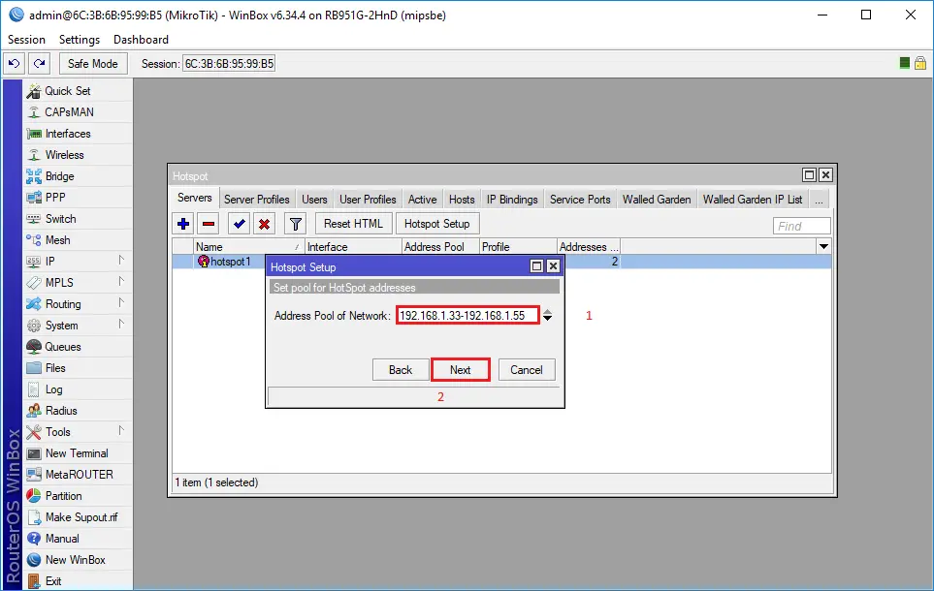Click the Hotspot Setup button
Viewport: 934px width, 591px height.
(x=437, y=224)
